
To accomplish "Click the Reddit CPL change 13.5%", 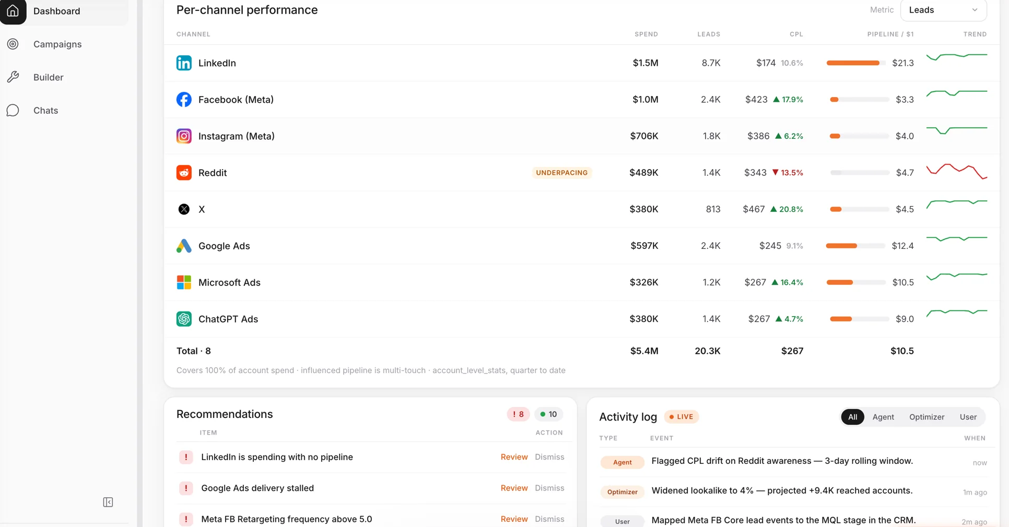I will pyautogui.click(x=788, y=173).
